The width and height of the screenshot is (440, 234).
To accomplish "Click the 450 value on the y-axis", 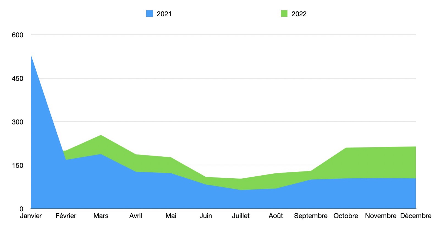I will [x=17, y=79].
